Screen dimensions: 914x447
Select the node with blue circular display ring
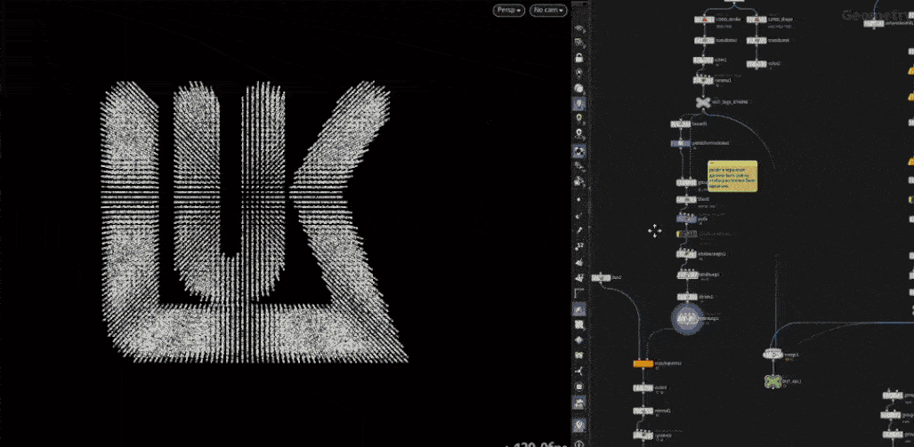pyautogui.click(x=688, y=319)
